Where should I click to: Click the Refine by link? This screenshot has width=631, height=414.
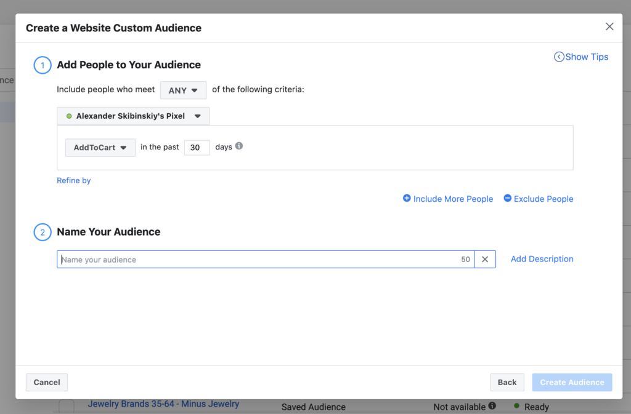point(74,180)
